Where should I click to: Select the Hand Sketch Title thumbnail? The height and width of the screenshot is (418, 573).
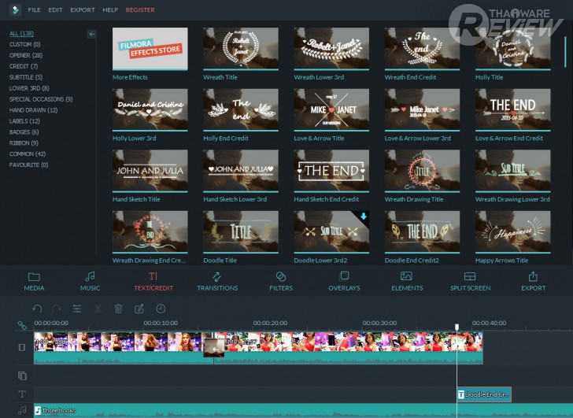pyautogui.click(x=150, y=171)
